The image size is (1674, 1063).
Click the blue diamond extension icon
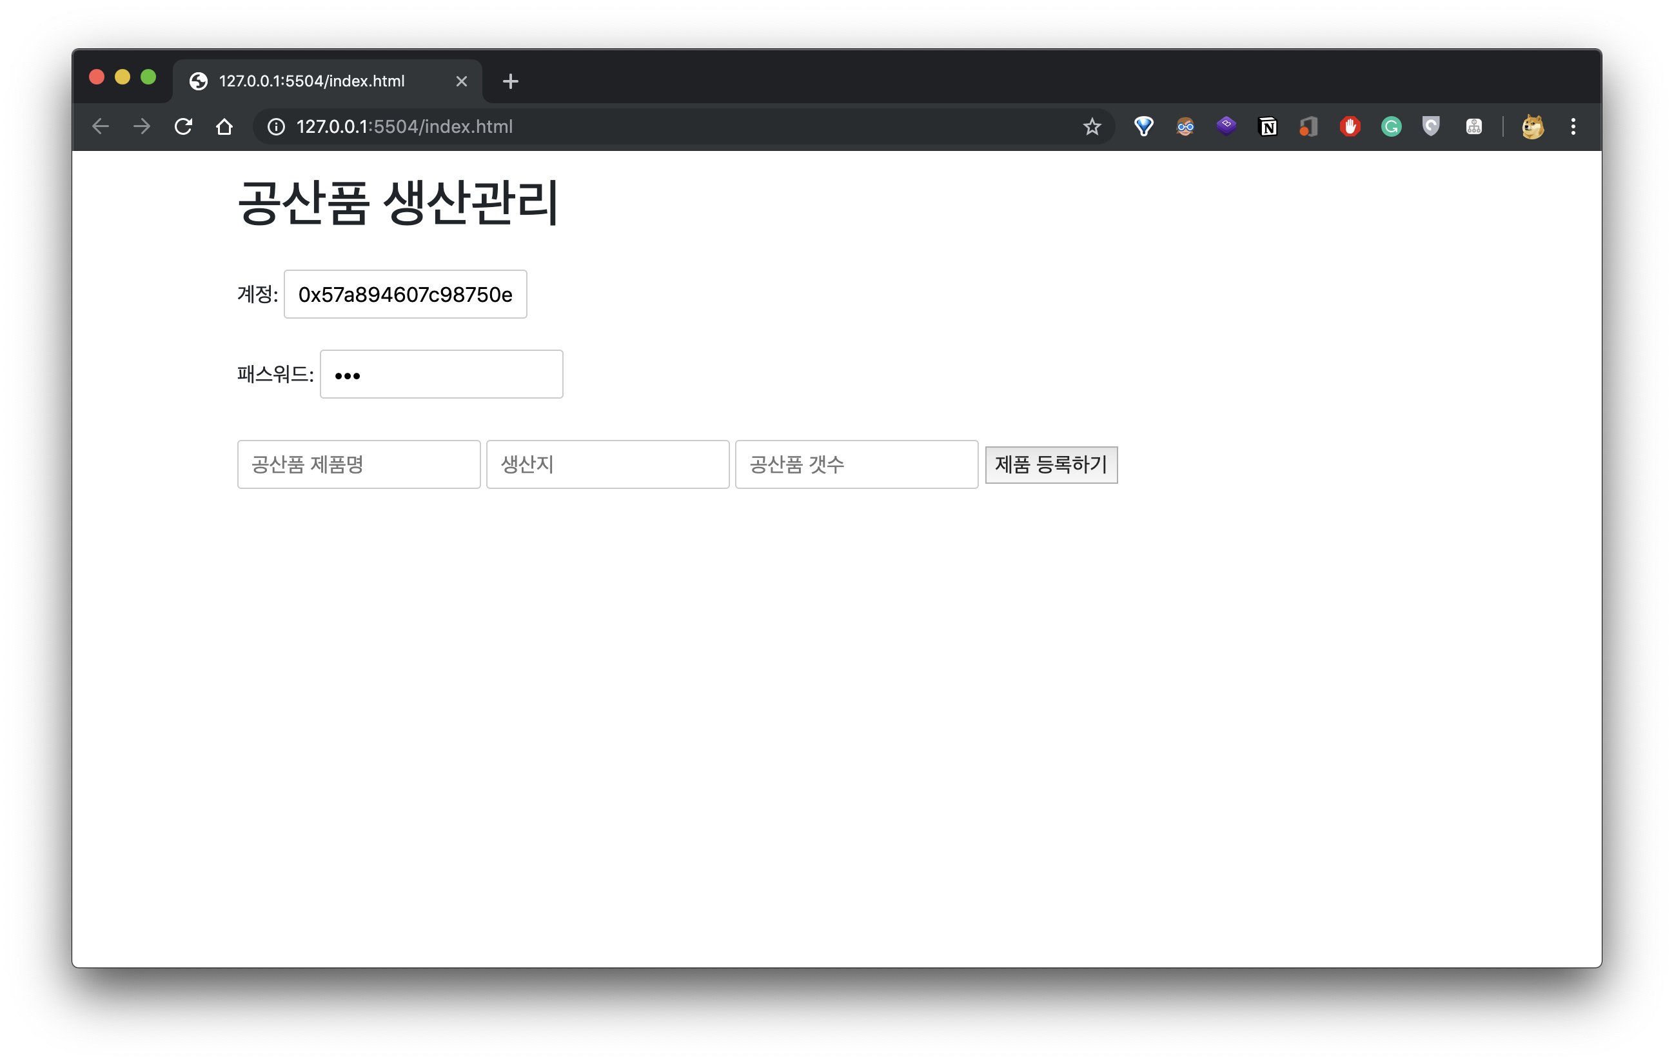(1143, 126)
